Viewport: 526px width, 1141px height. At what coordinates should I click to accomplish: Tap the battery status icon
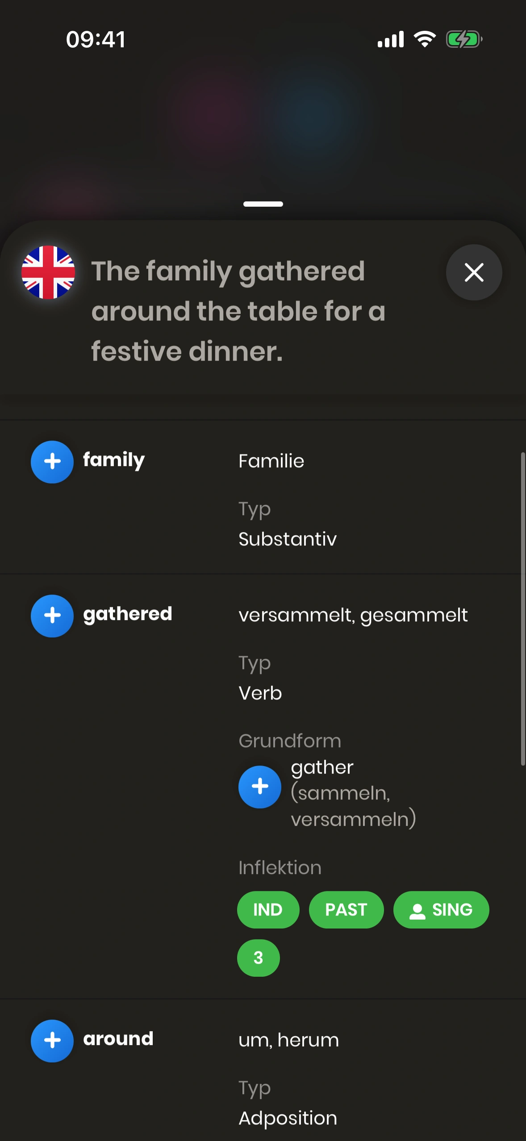click(464, 39)
